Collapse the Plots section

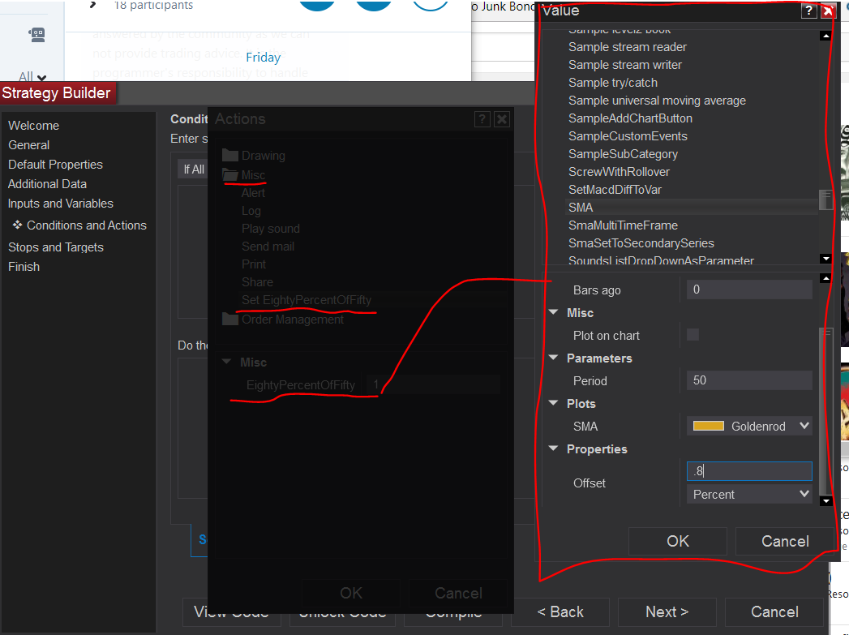pos(553,403)
